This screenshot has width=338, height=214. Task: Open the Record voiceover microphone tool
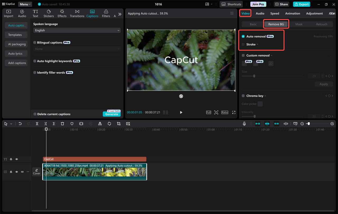[x=244, y=123]
